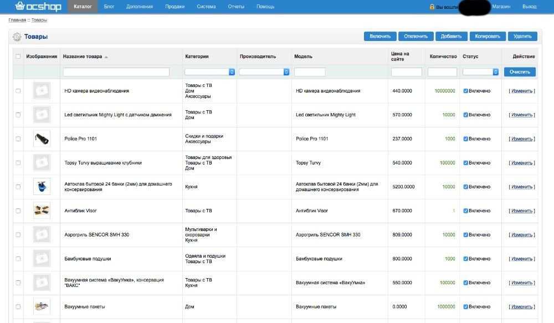Click the Выход logout link
The width and height of the screenshot is (554, 323).
tap(529, 7)
